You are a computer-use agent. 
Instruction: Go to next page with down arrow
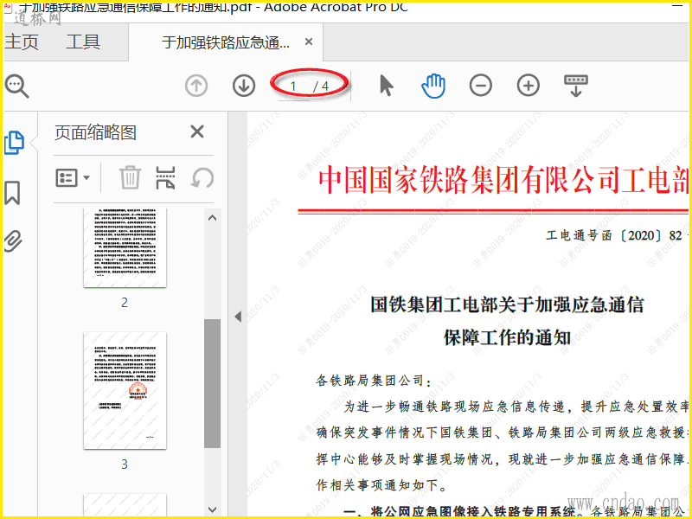[244, 86]
